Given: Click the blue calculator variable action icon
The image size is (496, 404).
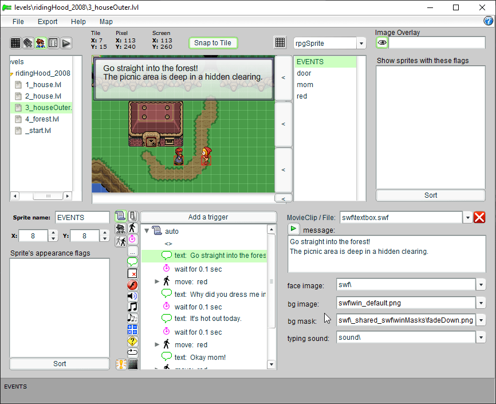Looking at the screenshot, I should pos(132,330).
